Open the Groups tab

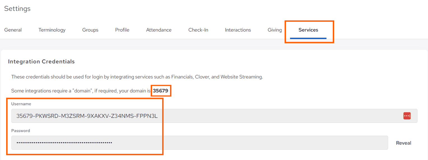coord(90,30)
